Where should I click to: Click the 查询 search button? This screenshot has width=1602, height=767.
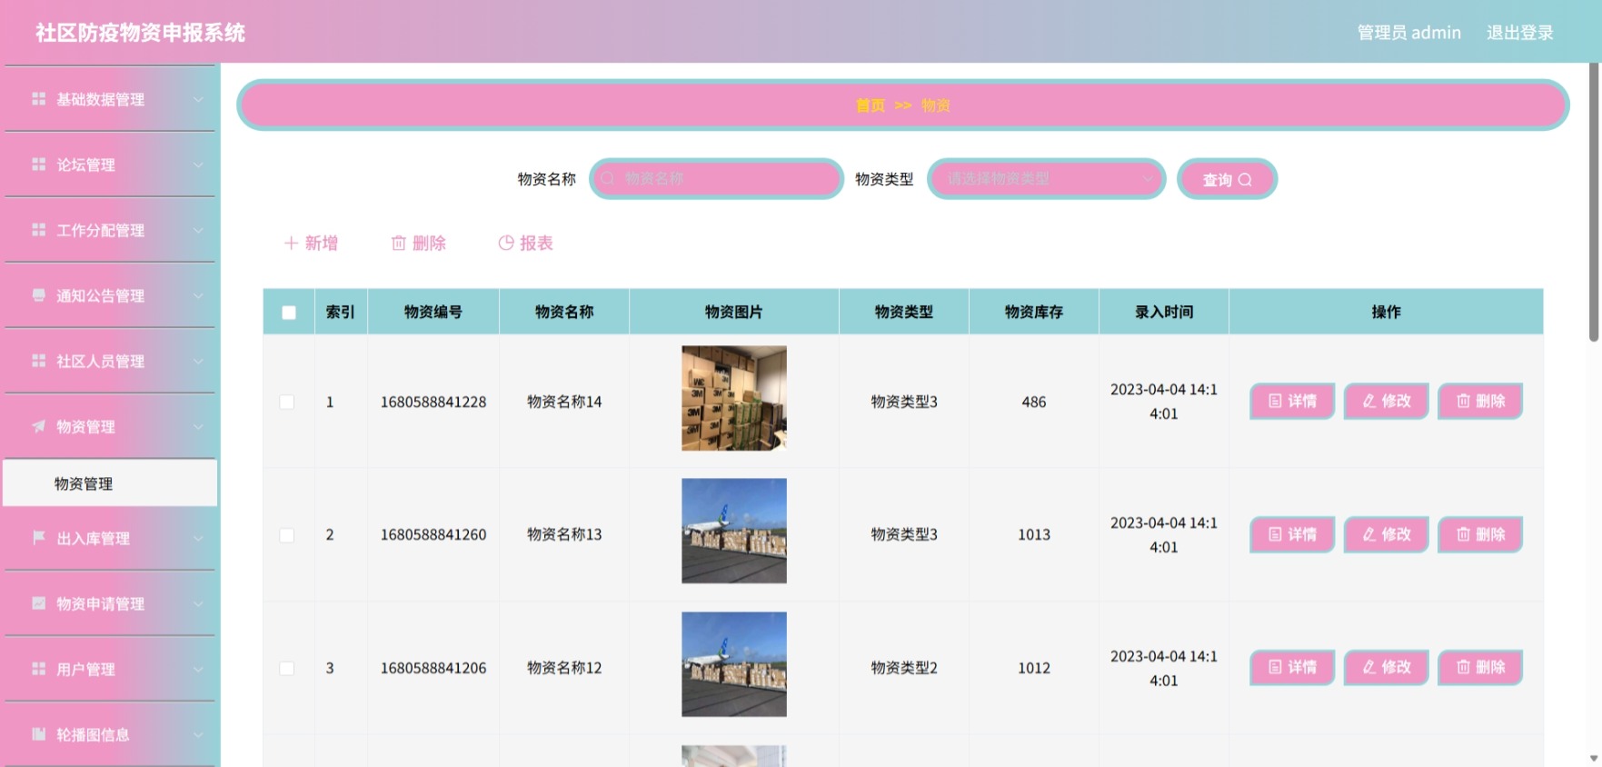point(1227,179)
